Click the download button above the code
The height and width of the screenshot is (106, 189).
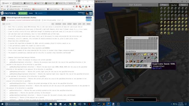point(58,24)
